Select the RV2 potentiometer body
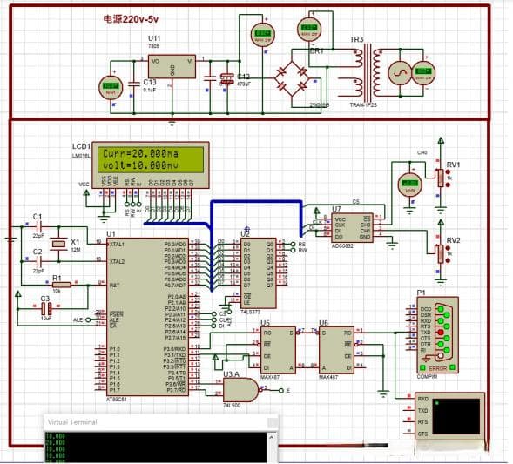The width and height of the screenshot is (513, 464). coord(441,253)
